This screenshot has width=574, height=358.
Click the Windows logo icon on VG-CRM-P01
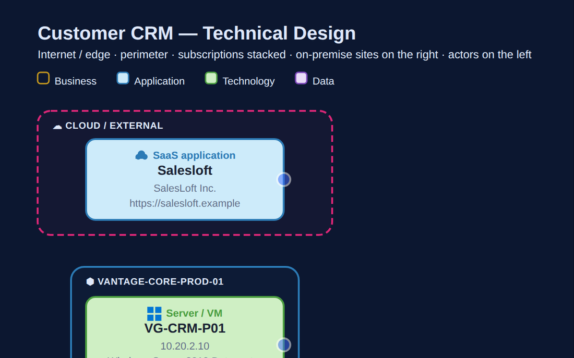154,314
